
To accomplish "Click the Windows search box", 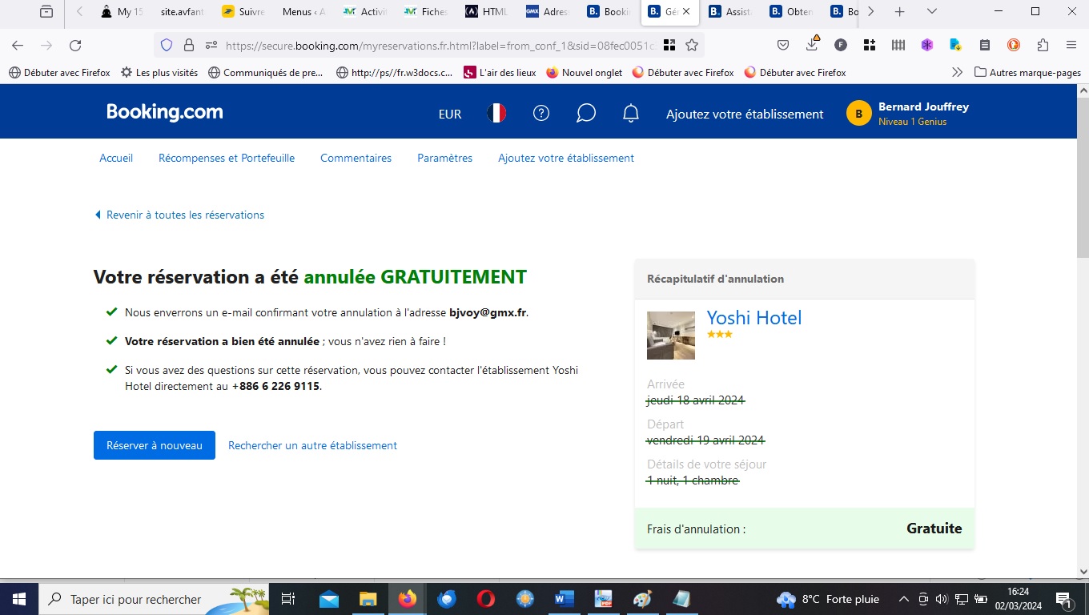I will 136,599.
